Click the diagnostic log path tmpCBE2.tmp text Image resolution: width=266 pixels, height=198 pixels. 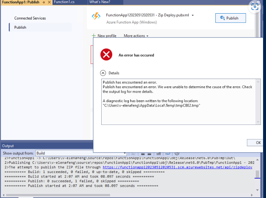pos(151,105)
